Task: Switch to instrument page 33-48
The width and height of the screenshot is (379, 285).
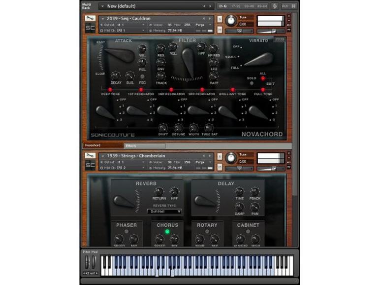Action: click(x=249, y=6)
